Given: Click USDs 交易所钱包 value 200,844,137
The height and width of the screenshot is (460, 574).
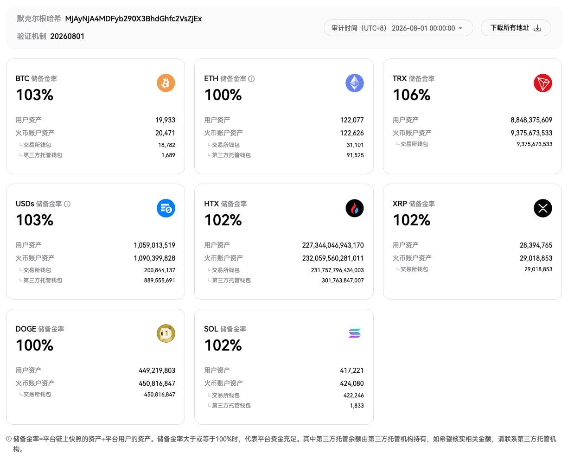Looking at the screenshot, I should pos(159,270).
